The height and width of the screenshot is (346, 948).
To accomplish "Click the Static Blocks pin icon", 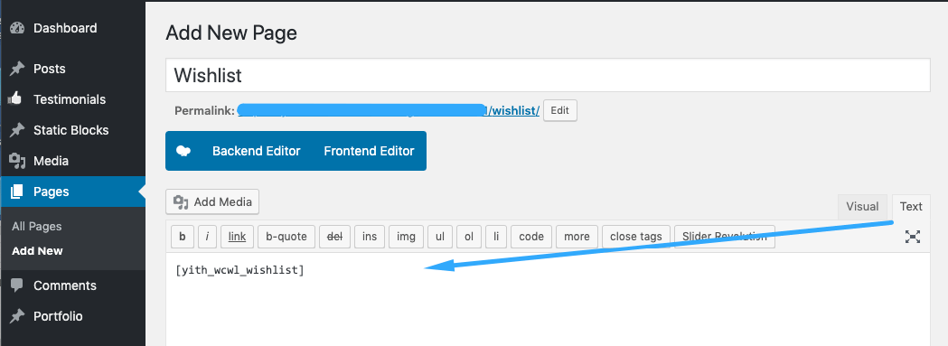I will [x=17, y=130].
